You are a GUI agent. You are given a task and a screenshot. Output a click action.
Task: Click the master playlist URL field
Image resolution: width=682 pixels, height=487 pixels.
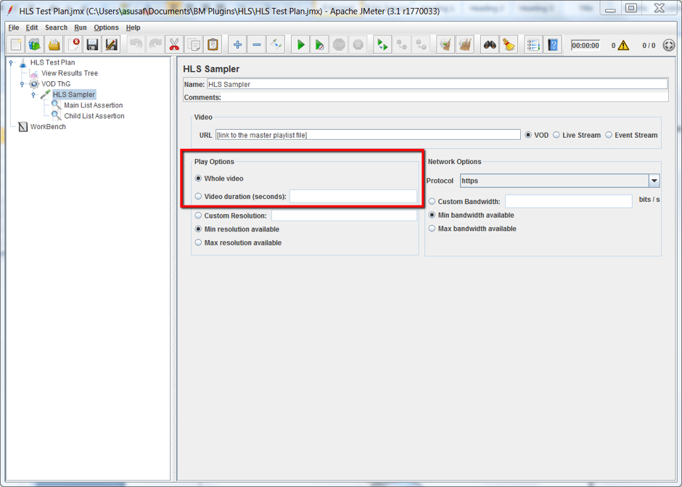pos(368,135)
